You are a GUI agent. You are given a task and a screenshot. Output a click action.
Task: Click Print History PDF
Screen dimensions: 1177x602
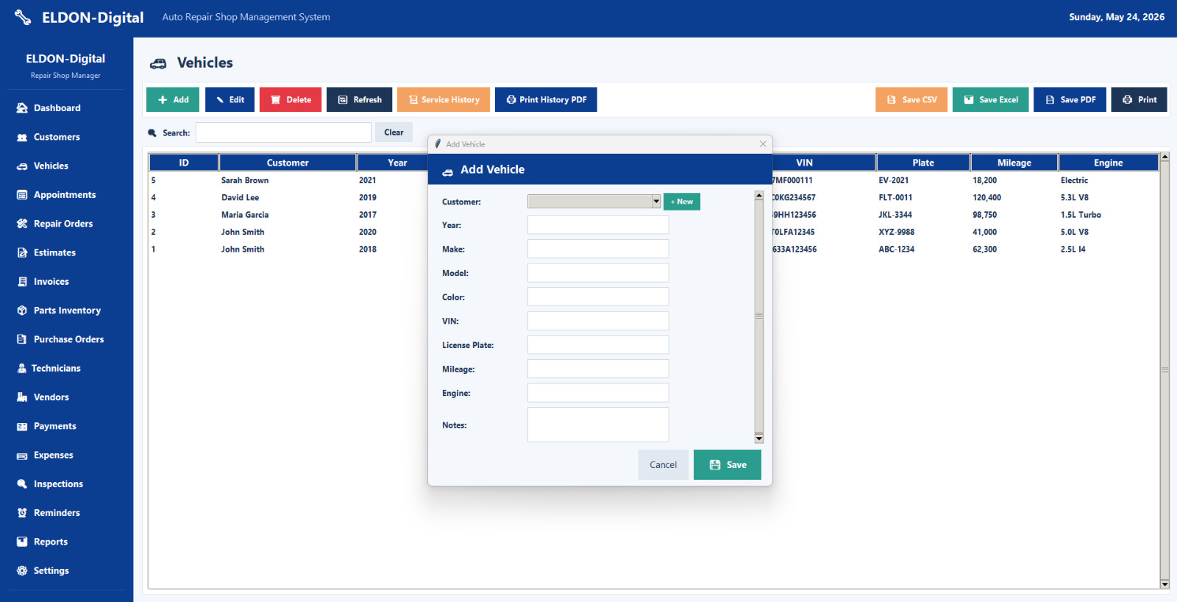(x=546, y=100)
